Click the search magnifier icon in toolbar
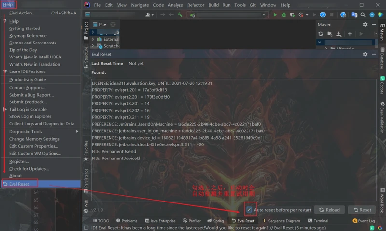Image resolution: width=386 pixels, height=231 pixels. tap(363, 15)
